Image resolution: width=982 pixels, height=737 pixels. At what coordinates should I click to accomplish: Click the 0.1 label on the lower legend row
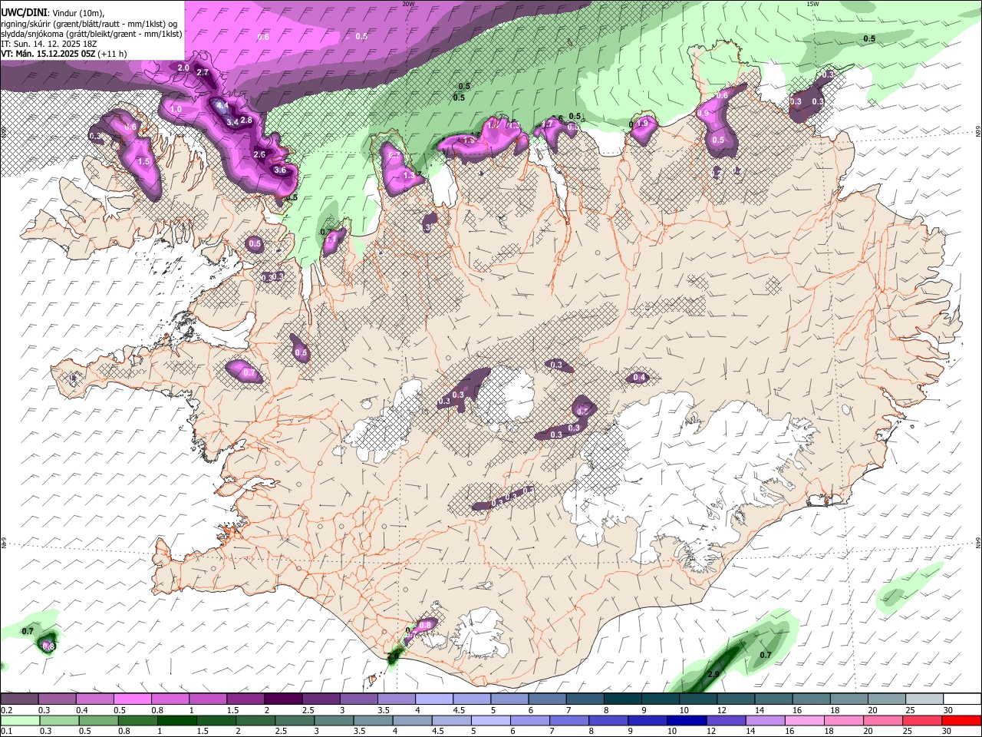pos(6,732)
